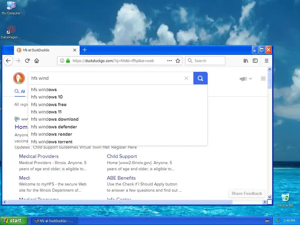Open DuckDuckGo side menu icon
The width and height of the screenshot is (300, 225).
pyautogui.click(x=263, y=79)
